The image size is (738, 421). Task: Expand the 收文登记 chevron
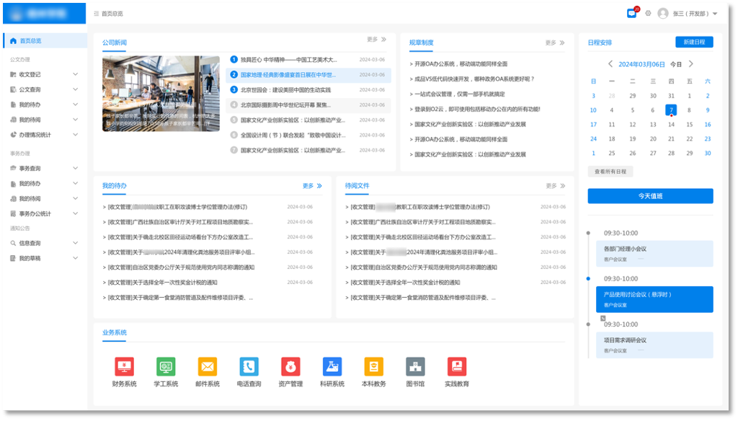pos(75,74)
